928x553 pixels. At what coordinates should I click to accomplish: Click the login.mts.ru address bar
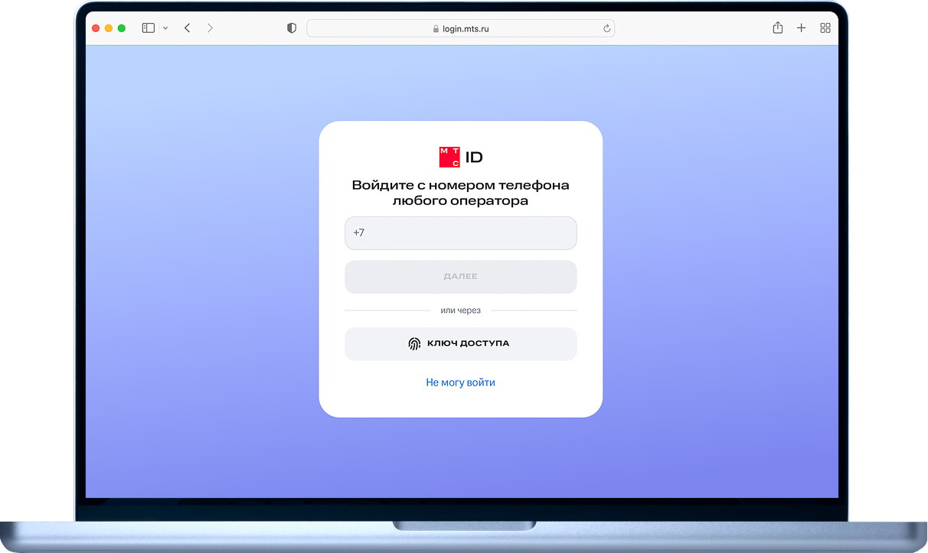point(461,28)
